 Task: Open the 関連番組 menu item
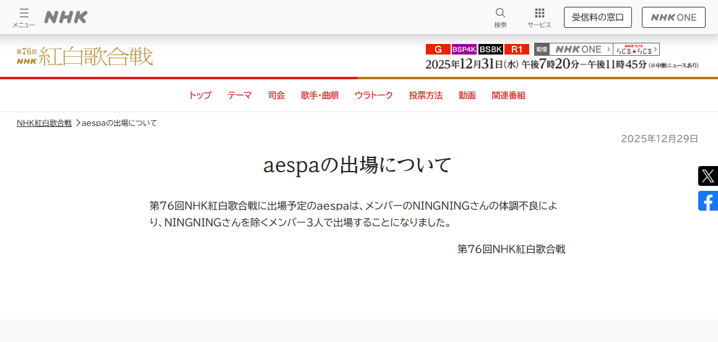point(508,95)
